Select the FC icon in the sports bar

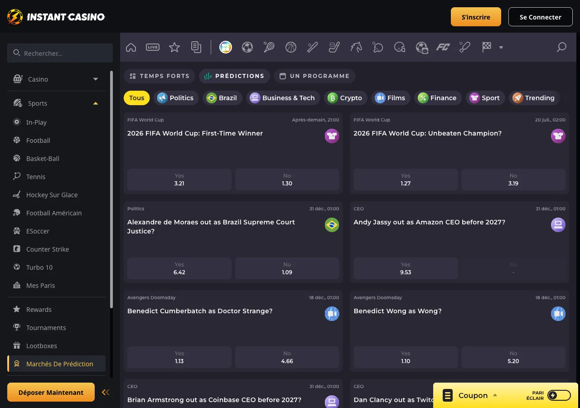point(443,47)
